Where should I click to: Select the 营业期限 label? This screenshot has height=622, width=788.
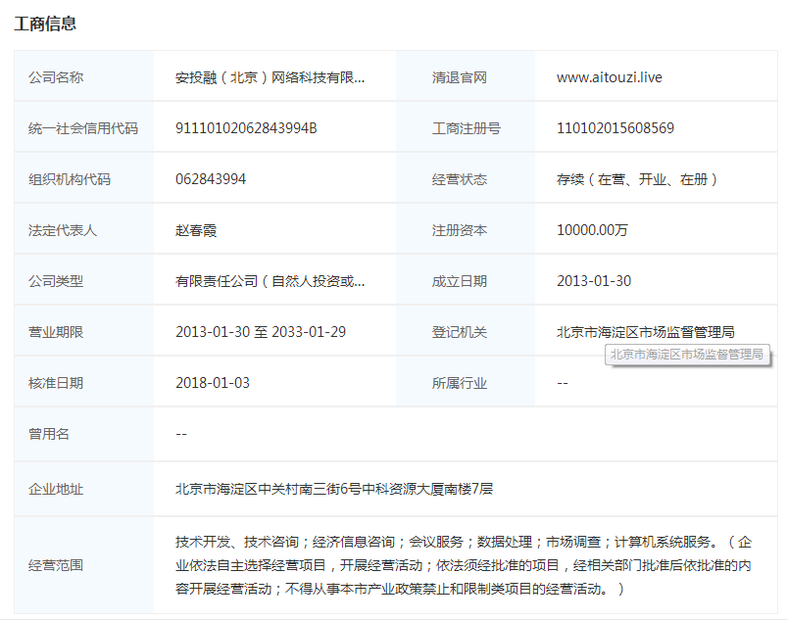pos(56,332)
